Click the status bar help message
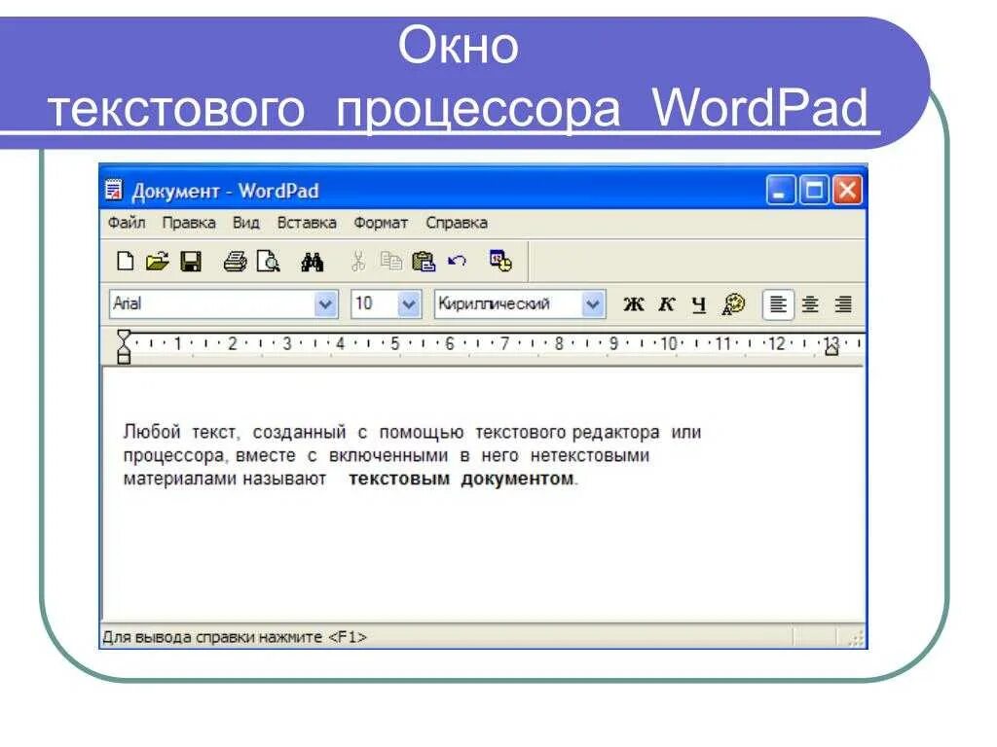The width and height of the screenshot is (997, 747). 235,637
